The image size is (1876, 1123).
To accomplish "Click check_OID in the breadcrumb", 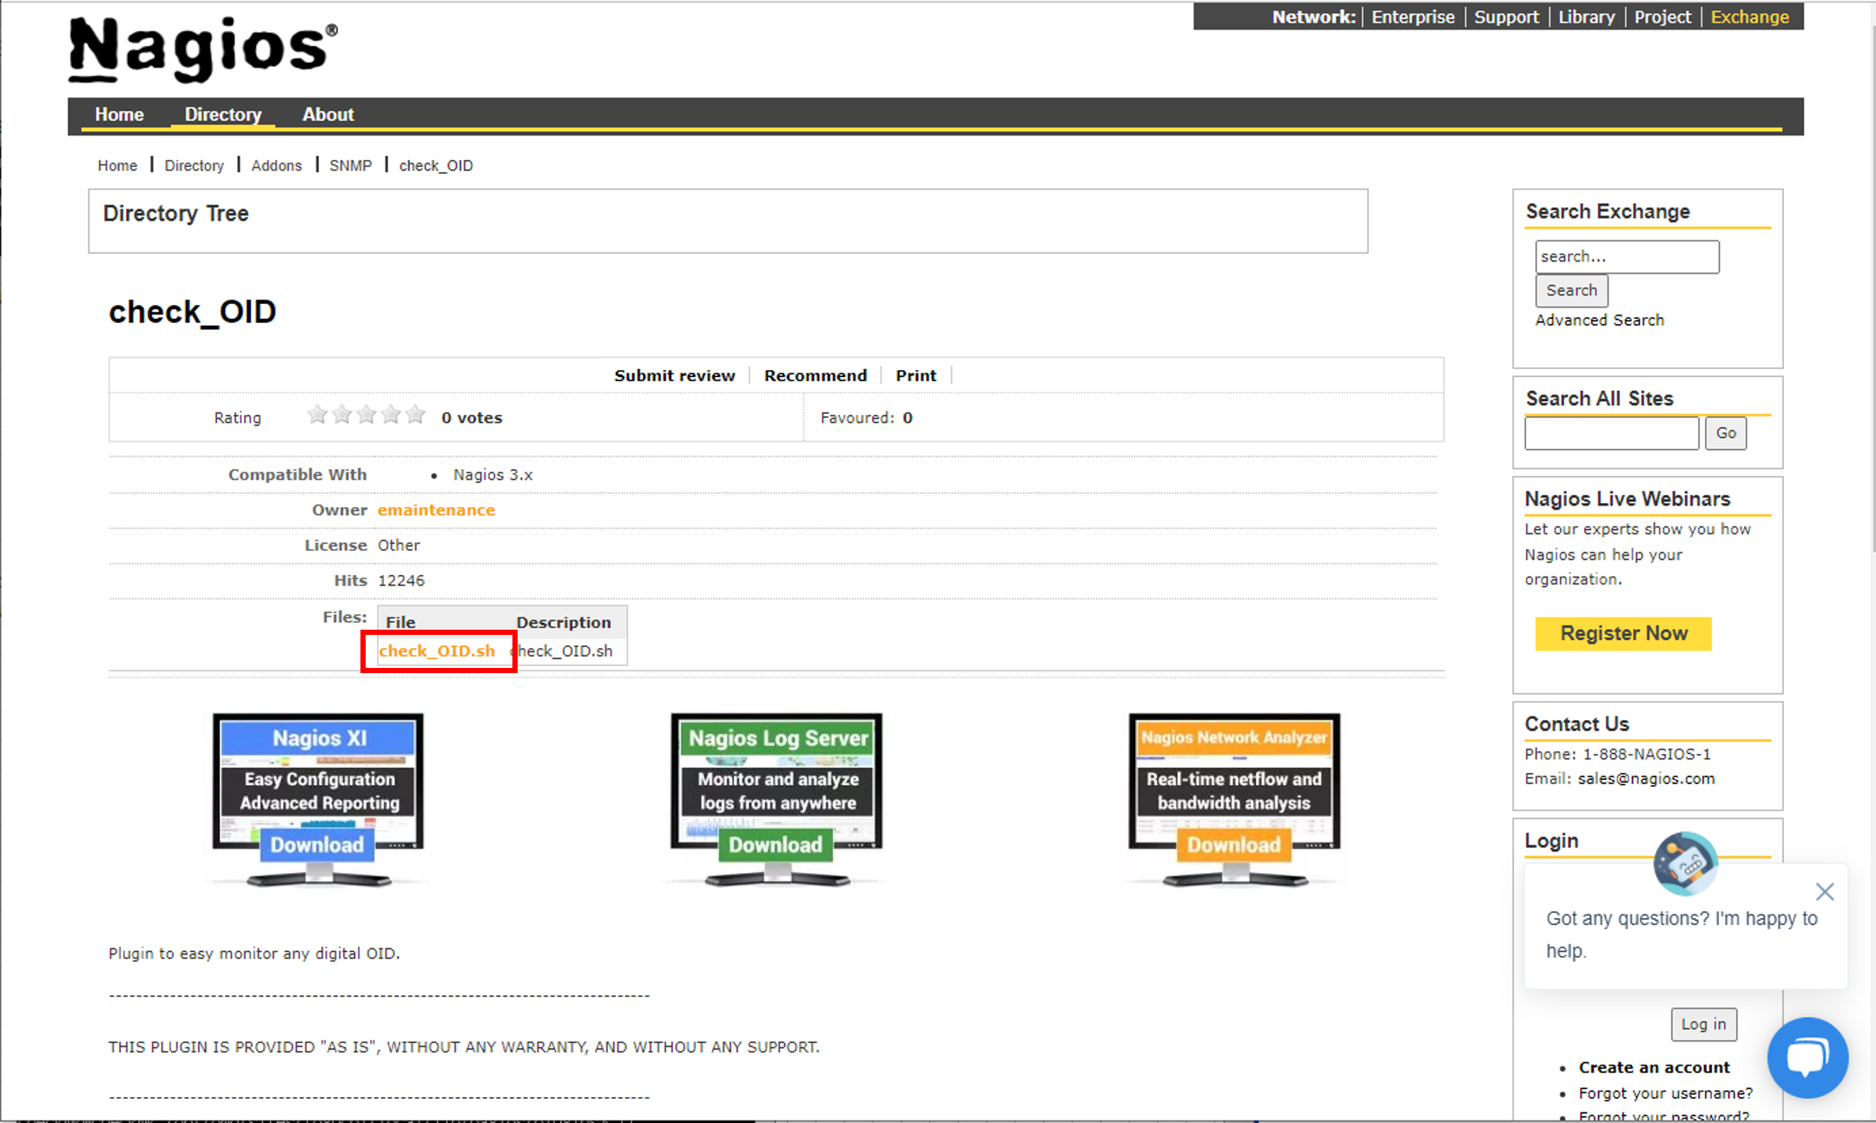I will [436, 165].
